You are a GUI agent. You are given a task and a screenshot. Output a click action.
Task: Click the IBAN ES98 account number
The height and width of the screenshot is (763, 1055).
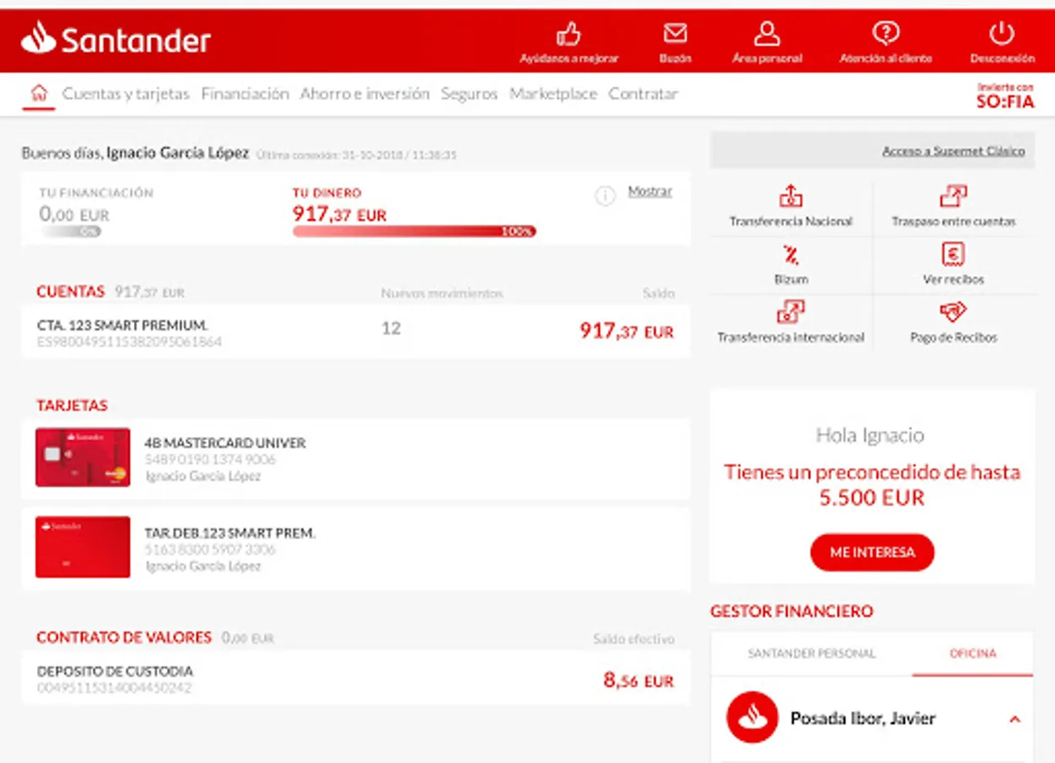coord(130,342)
